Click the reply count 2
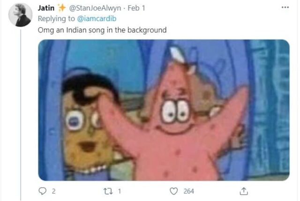Image resolution: width=300 pixels, height=201 pixels. click(x=53, y=191)
